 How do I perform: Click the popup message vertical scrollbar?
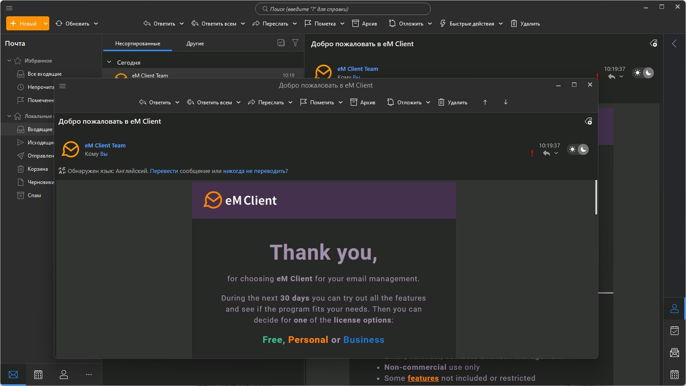596,197
